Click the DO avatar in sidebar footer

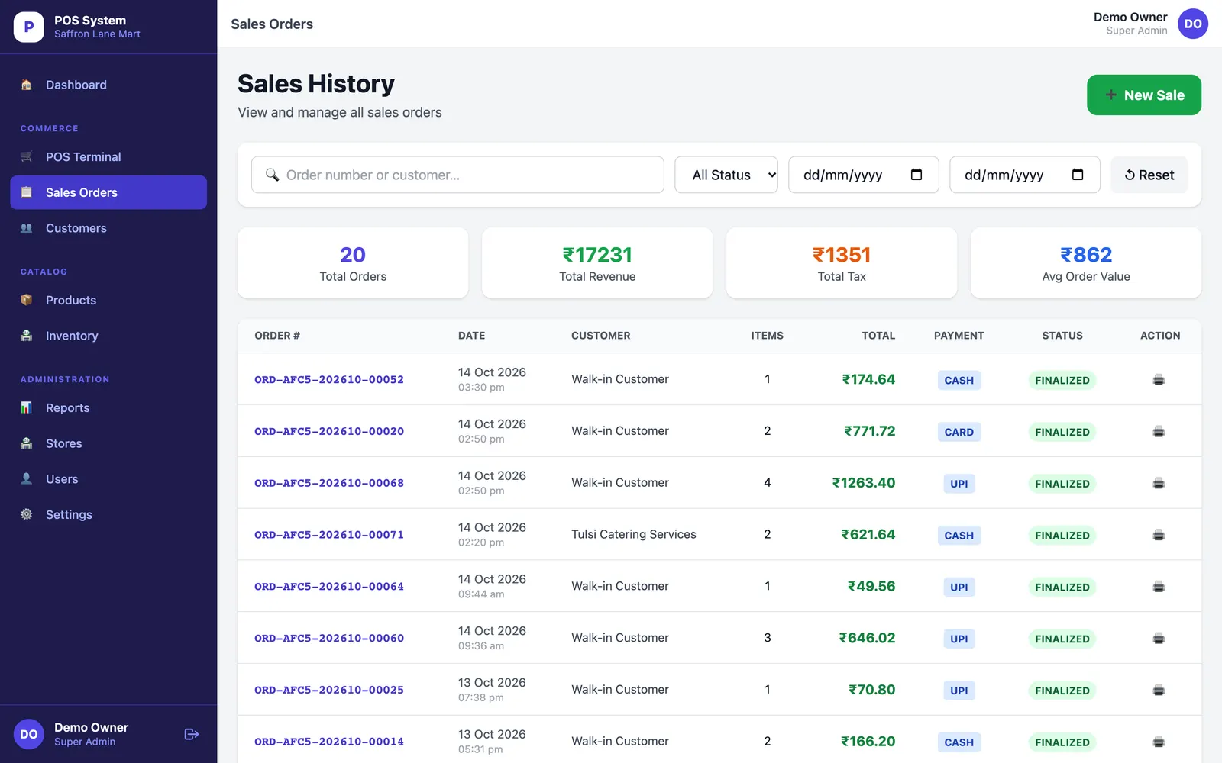click(29, 734)
